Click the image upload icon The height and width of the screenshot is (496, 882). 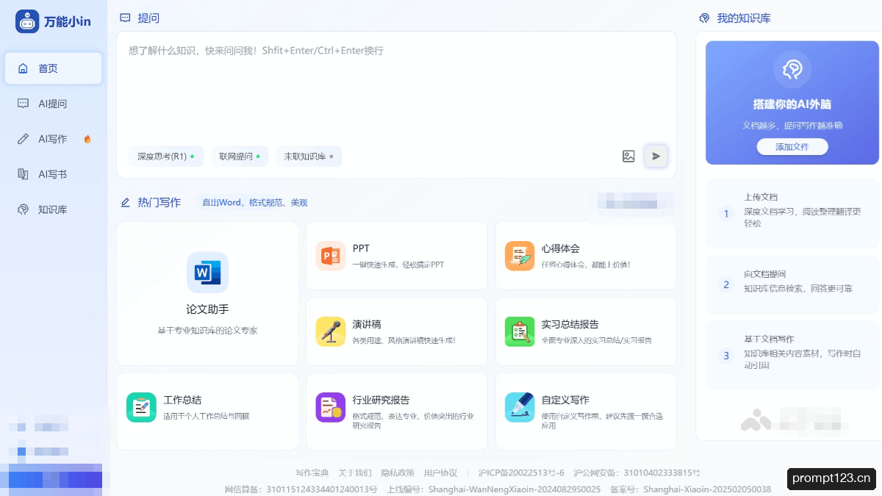coord(628,156)
